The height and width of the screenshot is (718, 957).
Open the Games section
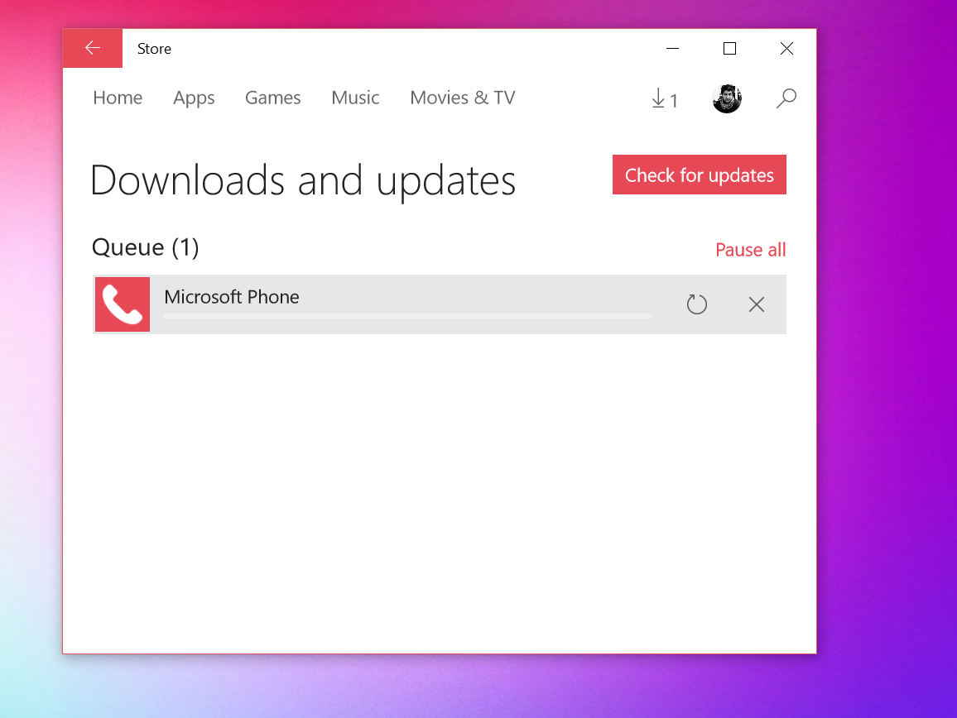coord(272,98)
